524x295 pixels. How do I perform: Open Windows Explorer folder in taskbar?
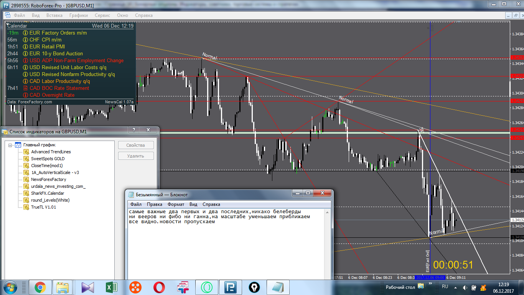coord(62,287)
